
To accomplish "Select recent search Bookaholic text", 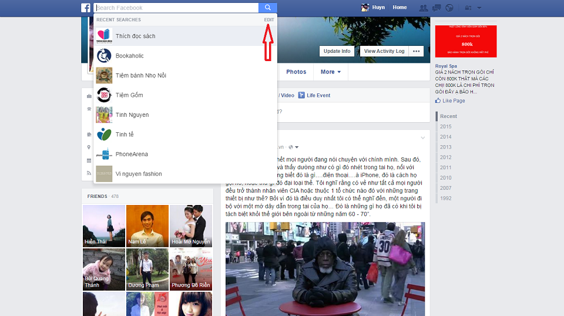I will click(x=129, y=56).
